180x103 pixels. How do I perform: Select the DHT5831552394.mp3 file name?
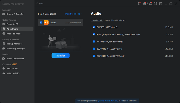click(x=107, y=27)
